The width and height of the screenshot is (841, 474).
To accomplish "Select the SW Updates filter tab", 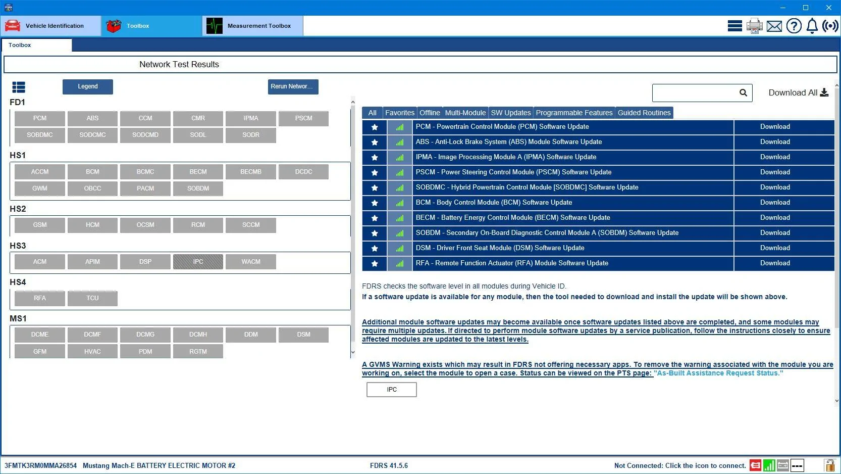I will pos(511,113).
